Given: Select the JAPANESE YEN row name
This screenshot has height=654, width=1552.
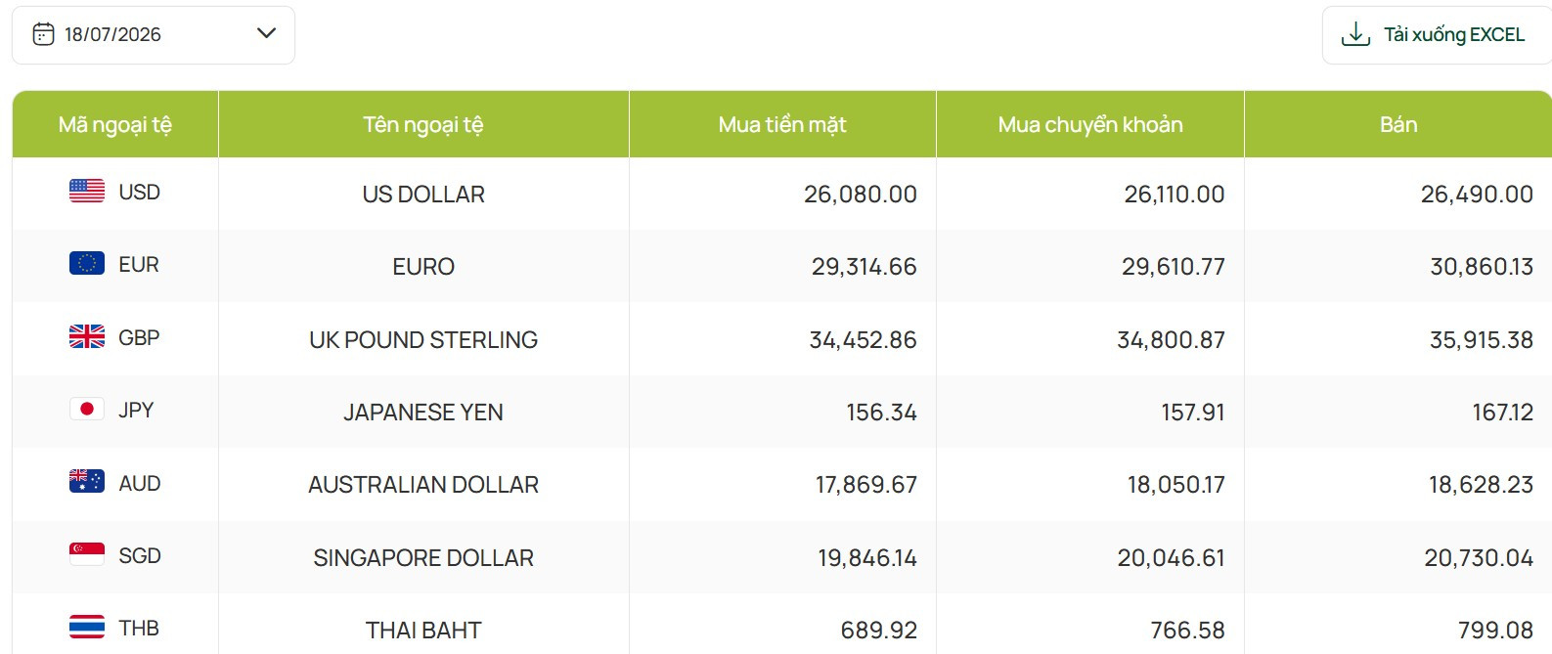Looking at the screenshot, I should [423, 413].
